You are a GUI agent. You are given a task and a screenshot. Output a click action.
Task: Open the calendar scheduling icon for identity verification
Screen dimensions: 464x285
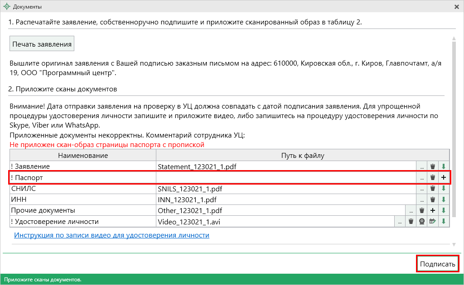pyautogui.click(x=433, y=222)
